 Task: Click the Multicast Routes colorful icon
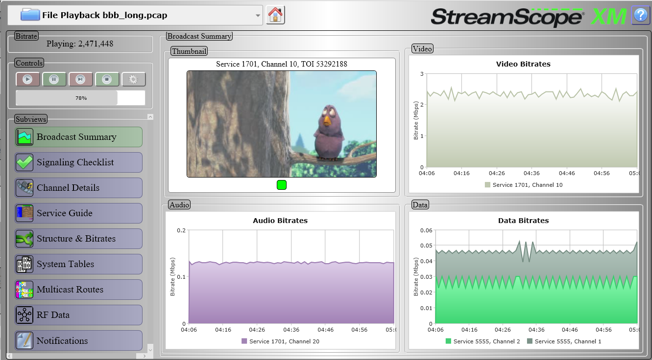coord(24,290)
